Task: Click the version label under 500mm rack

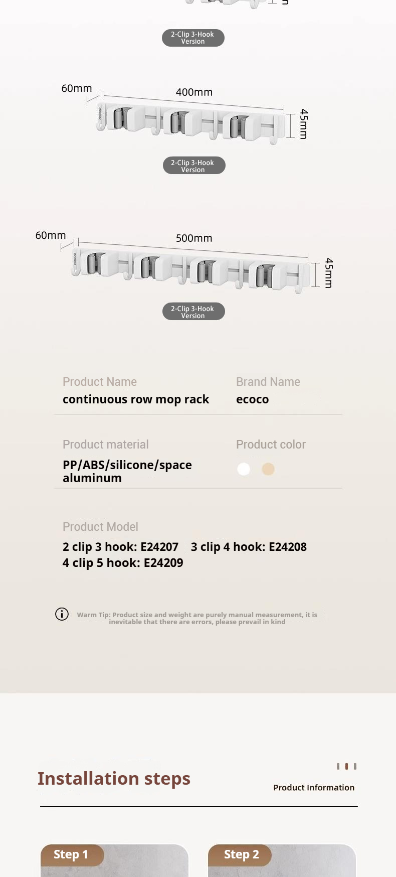Action: [193, 312]
